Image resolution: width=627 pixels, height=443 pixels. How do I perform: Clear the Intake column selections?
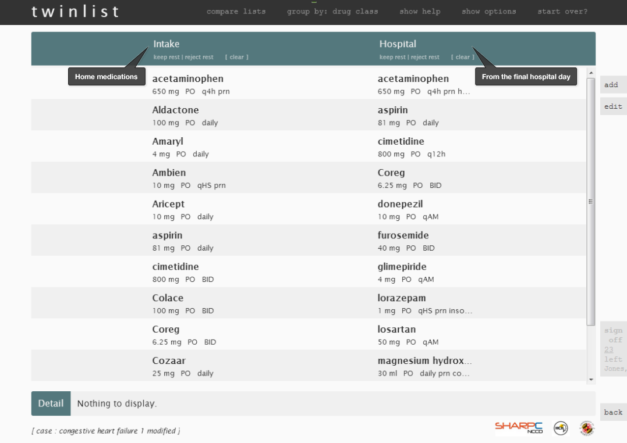[237, 57]
